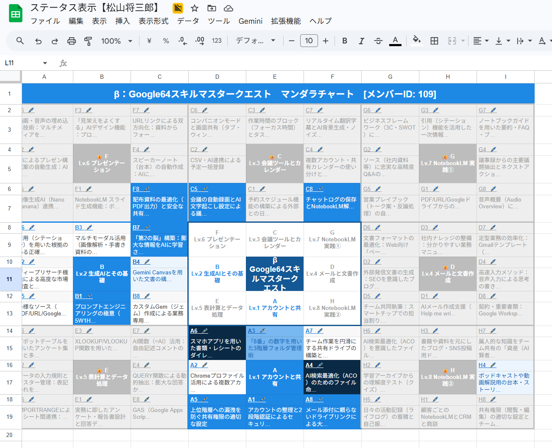Click the pen icon beside B4
Image resolution: width=552 pixels, height=448 pixels.
(147, 262)
